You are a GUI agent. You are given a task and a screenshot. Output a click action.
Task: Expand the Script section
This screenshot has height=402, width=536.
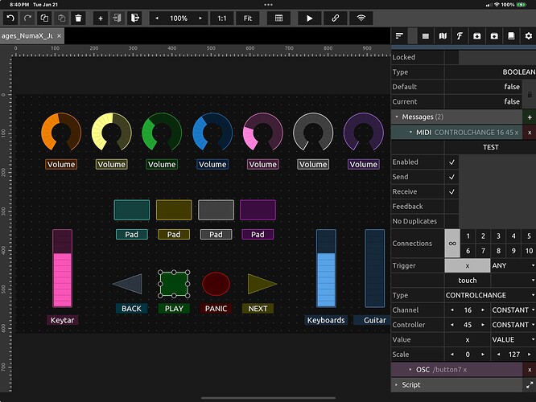pyautogui.click(x=397, y=384)
